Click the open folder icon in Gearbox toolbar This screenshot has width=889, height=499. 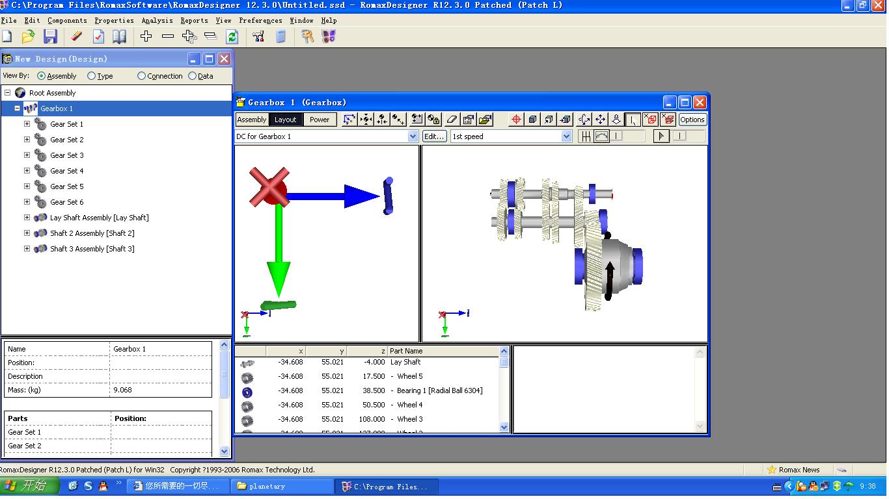(x=485, y=120)
